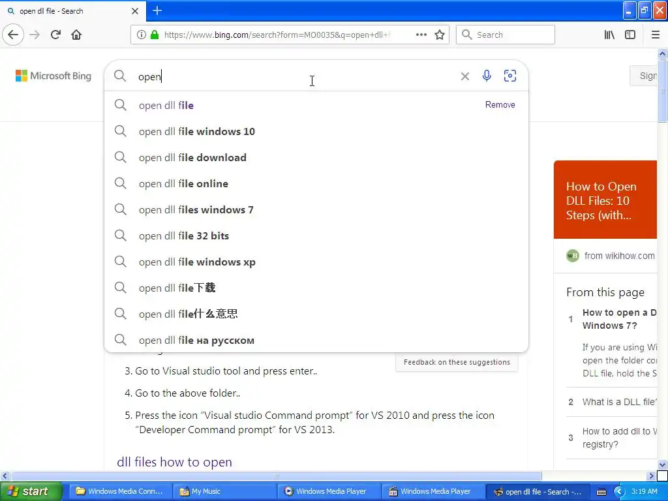668x501 pixels.
Task: Go back with the browser back arrow
Action: click(x=13, y=35)
